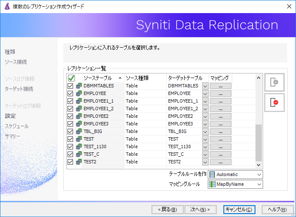Image resolution: width=296 pixels, height=217 pixels.
Task: Uncheck the TEST row checkbox
Action: coord(70,139)
